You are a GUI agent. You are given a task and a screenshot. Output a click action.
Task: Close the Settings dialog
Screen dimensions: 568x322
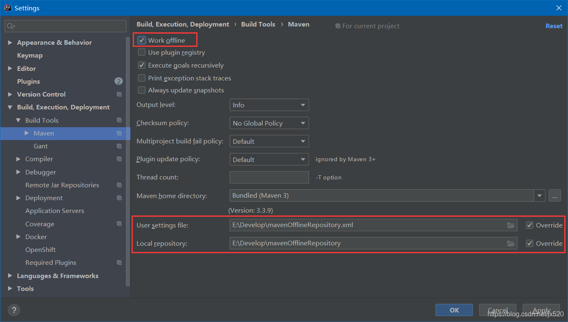[558, 8]
